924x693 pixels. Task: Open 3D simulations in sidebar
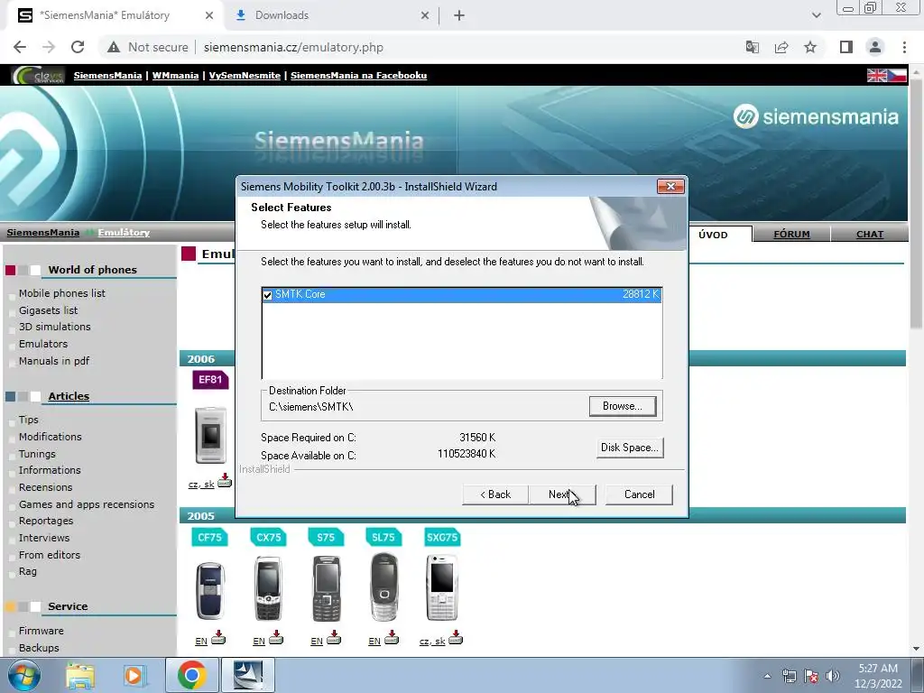pyautogui.click(x=55, y=327)
